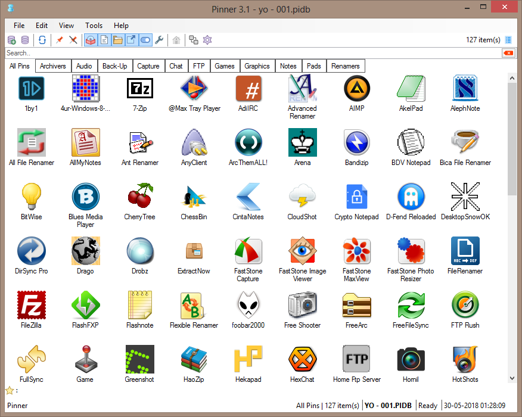Select the FlashFXP pin icon
Viewport: 522px width, 417px height.
tap(86, 305)
